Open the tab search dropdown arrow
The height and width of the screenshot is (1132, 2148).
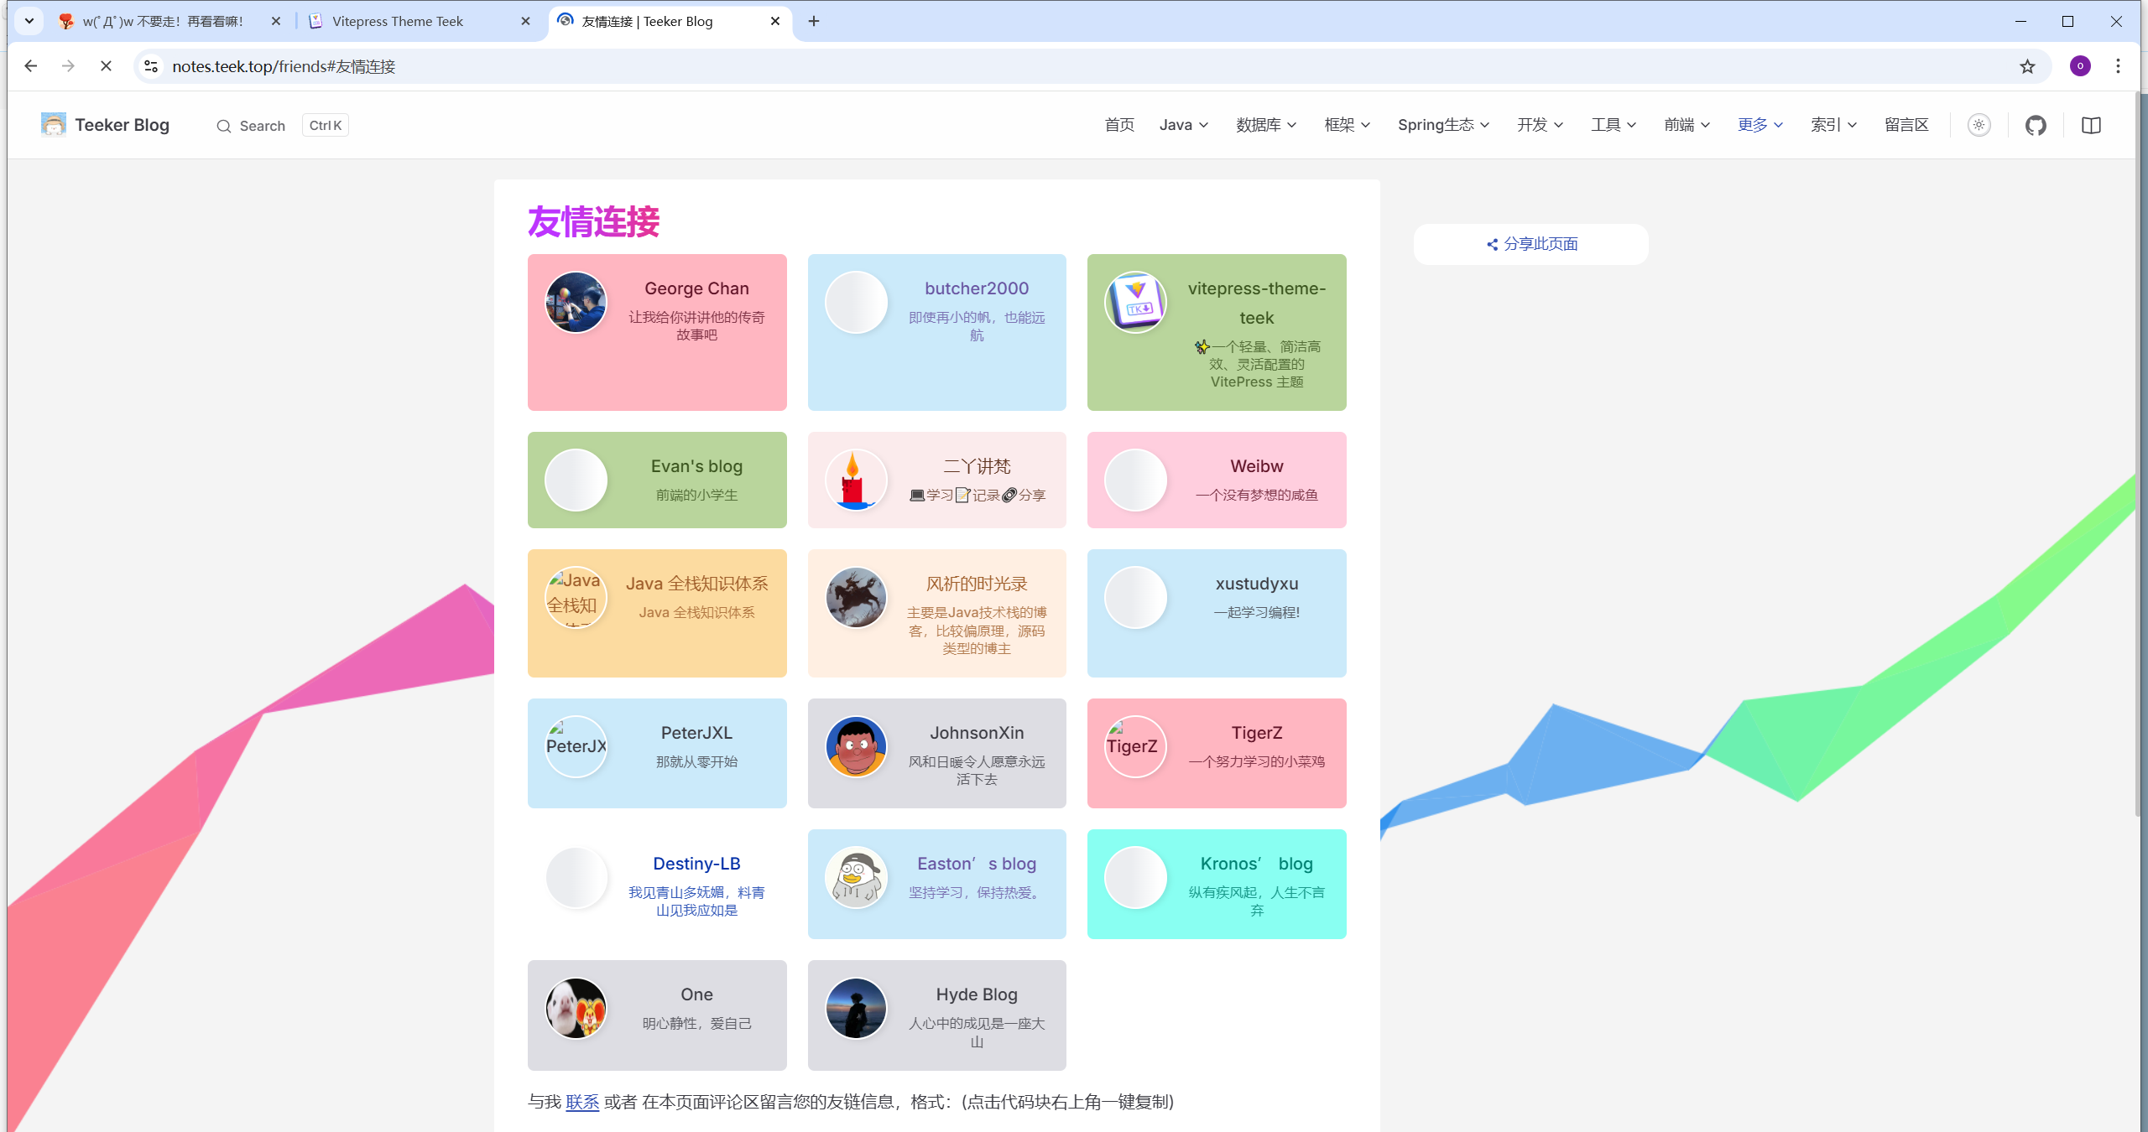pos(29,21)
